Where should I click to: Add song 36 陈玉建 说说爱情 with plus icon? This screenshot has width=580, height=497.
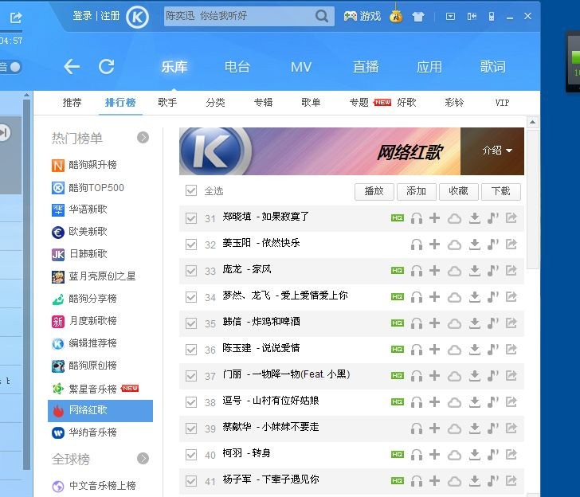[x=435, y=349]
